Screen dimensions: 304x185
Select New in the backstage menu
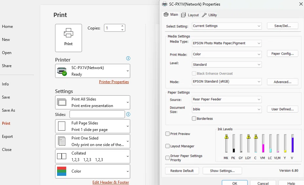[x=6, y=40]
